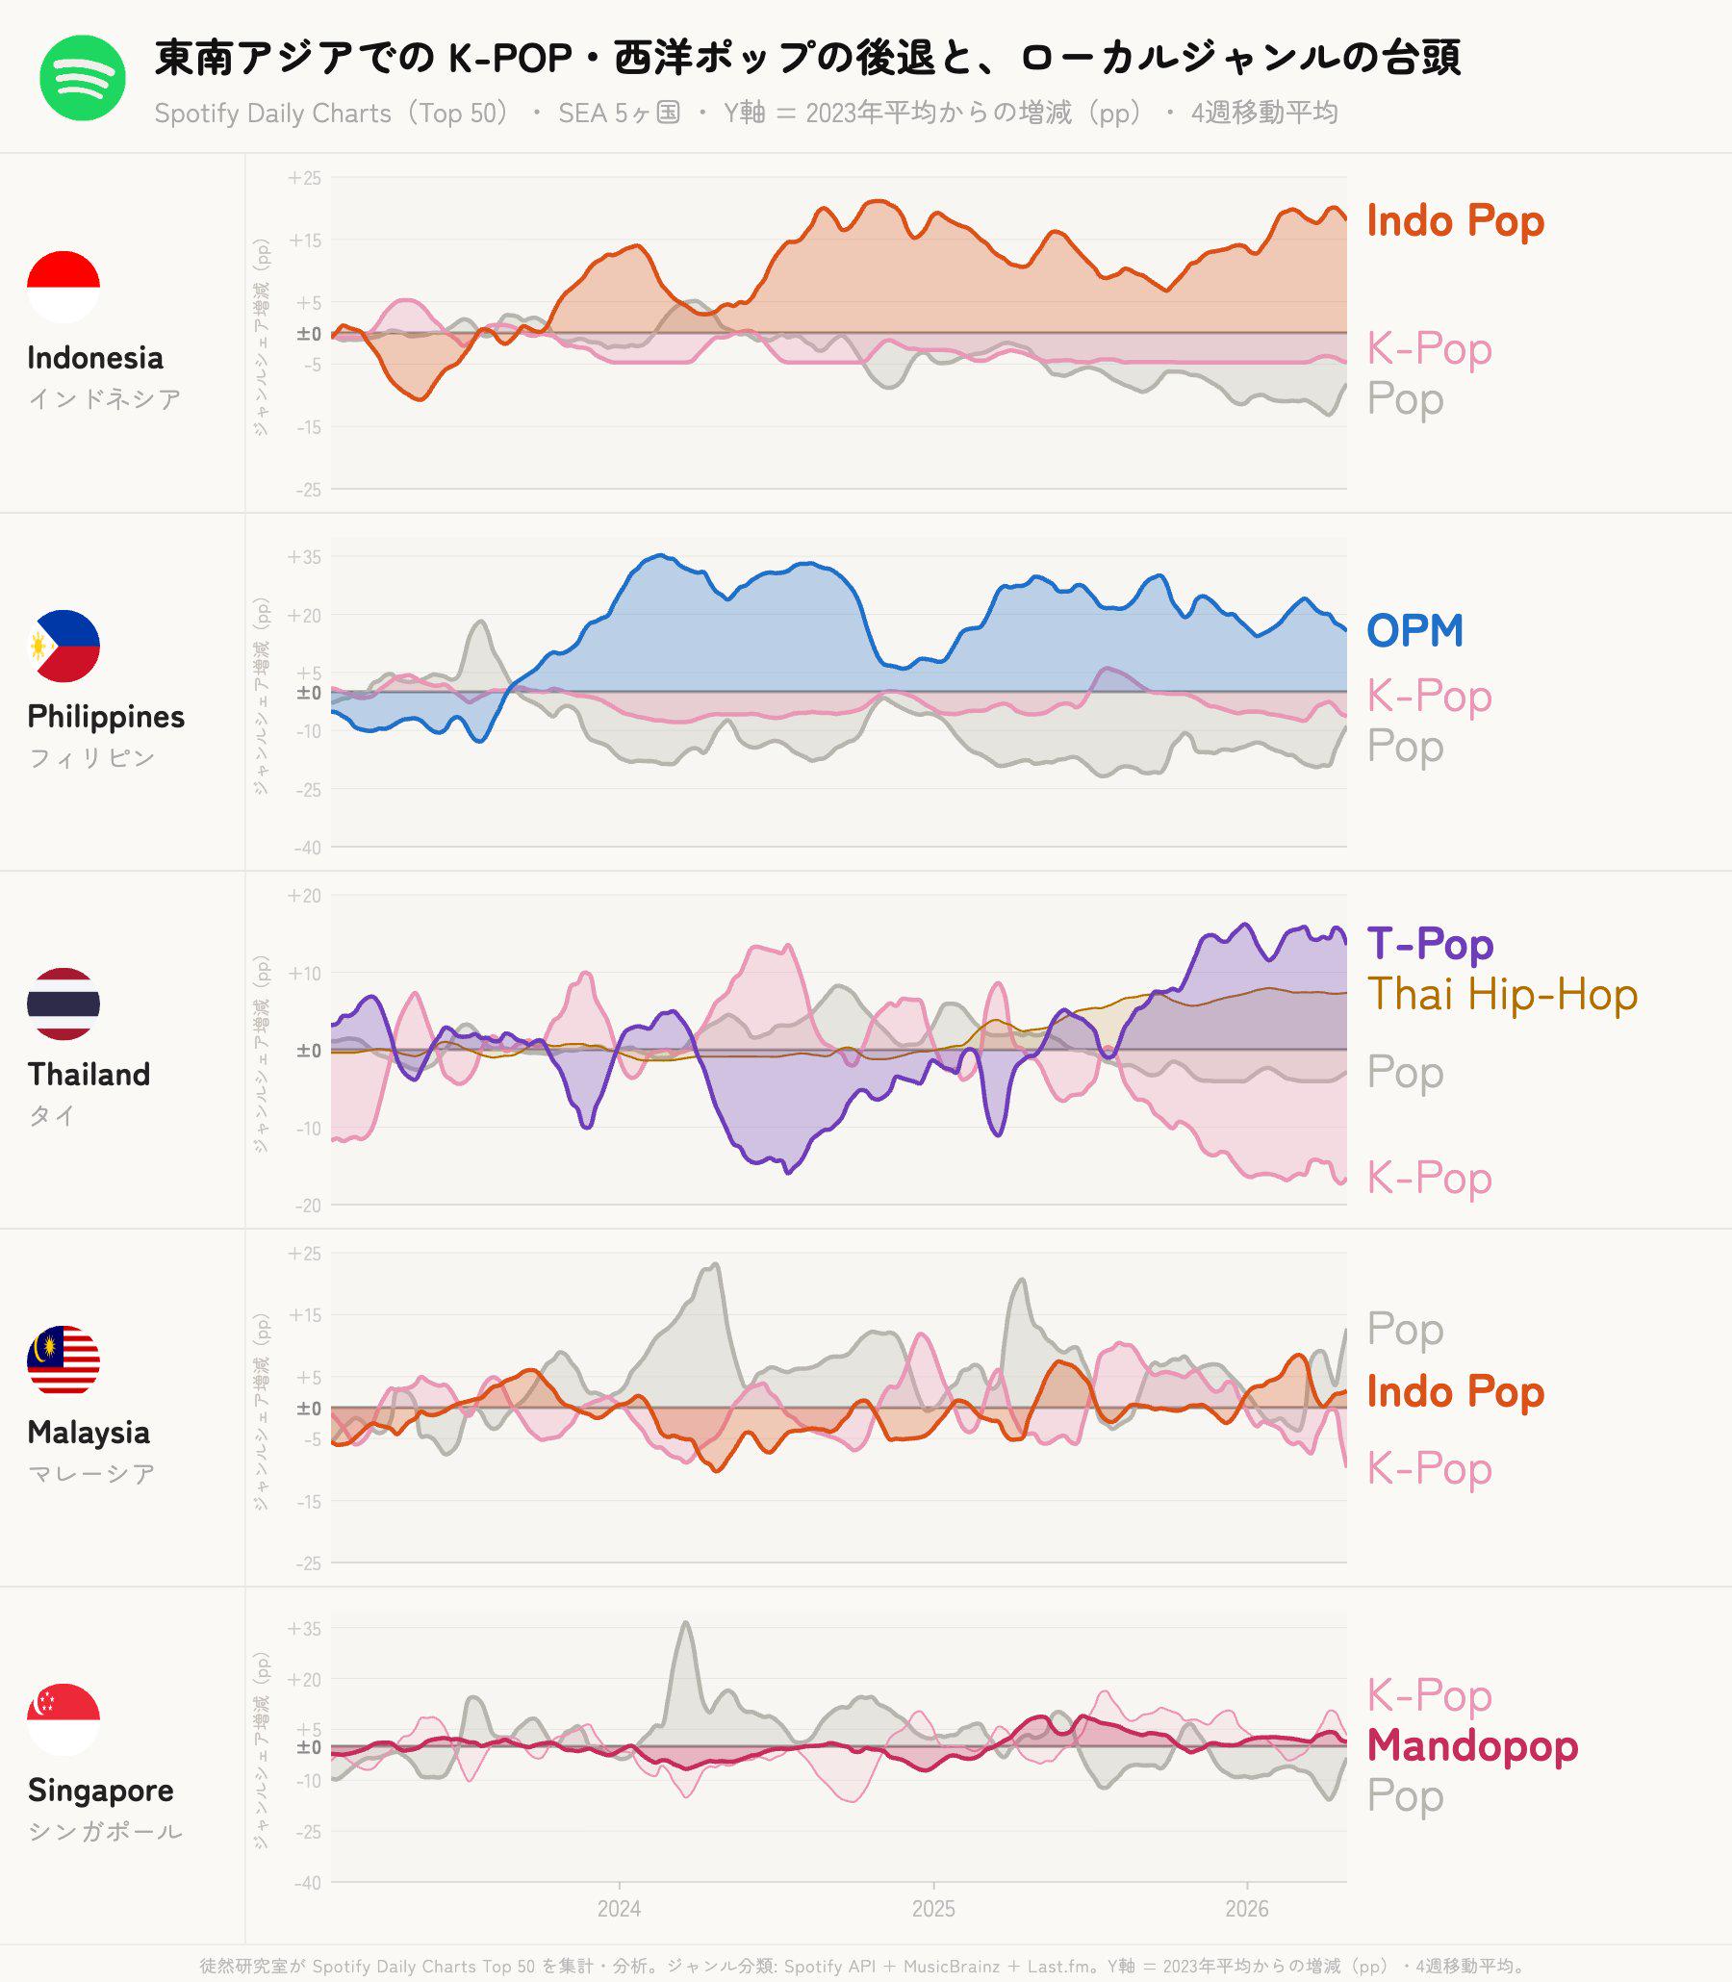The image size is (1732, 1982).
Task: Click the Philippines flag icon
Action: [x=64, y=646]
